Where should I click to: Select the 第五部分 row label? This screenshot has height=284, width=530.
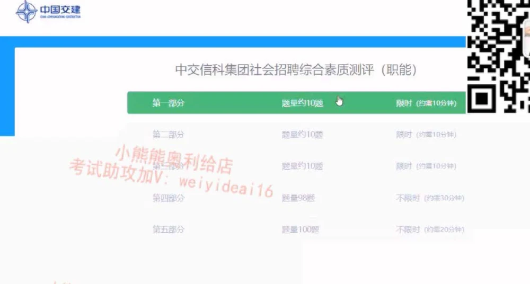169,229
